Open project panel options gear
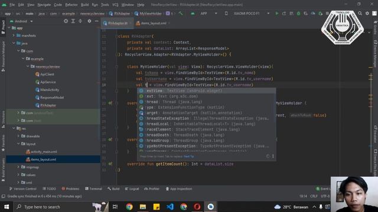This screenshot has width=378, height=212. (x=89, y=21)
